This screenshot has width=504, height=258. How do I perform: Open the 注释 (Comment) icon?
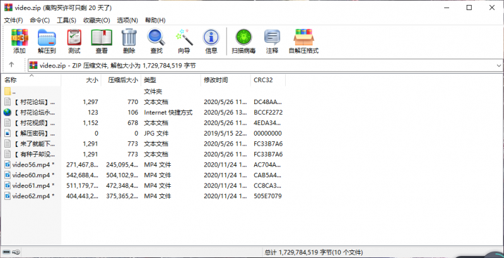[272, 40]
